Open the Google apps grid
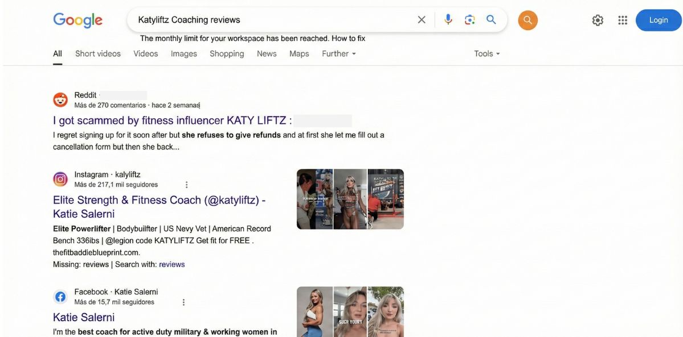Viewport: 683px width, 337px height. (x=623, y=20)
